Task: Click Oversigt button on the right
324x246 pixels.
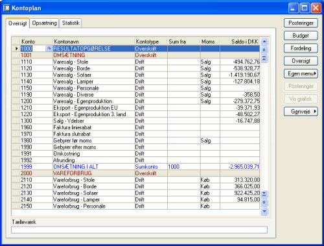Action: pos(301,61)
